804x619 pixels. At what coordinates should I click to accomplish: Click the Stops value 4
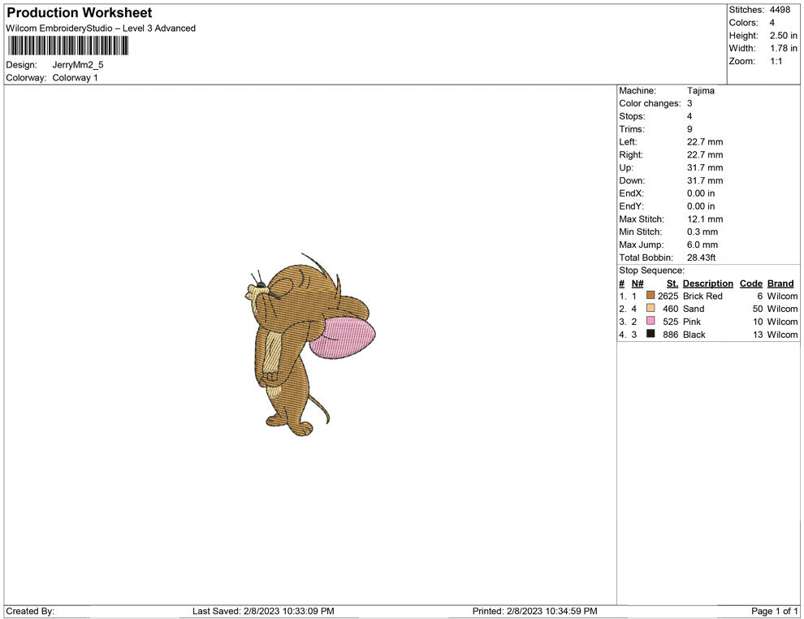pyautogui.click(x=689, y=116)
